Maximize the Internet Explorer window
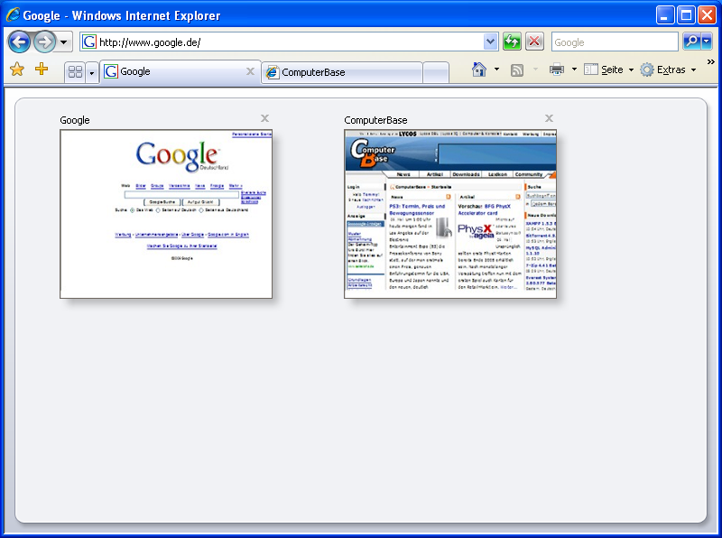The image size is (722, 538). coord(686,15)
